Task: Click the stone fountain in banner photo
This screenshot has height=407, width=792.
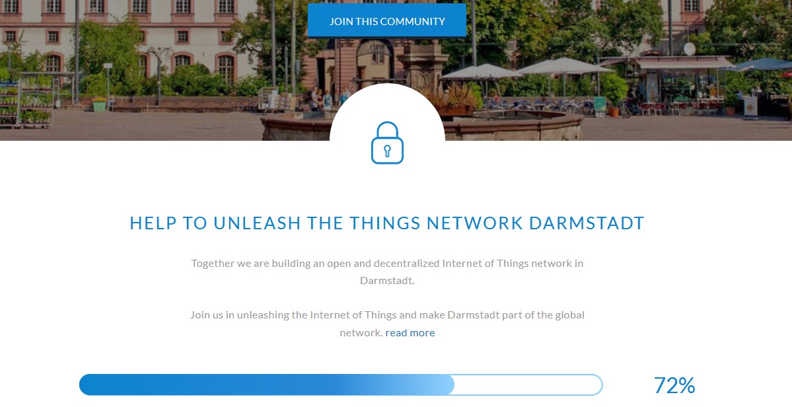Action: (421, 126)
